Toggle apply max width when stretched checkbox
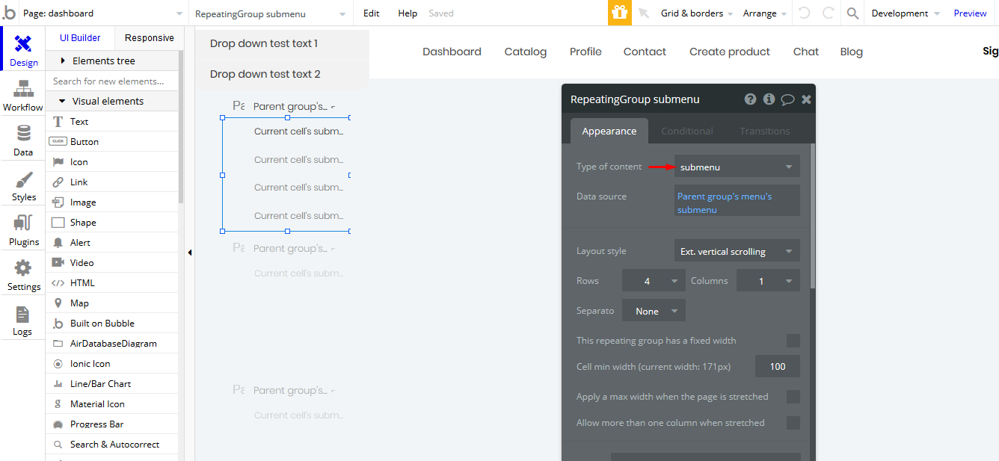Screen dimensions: 999x461 pyautogui.click(x=793, y=397)
